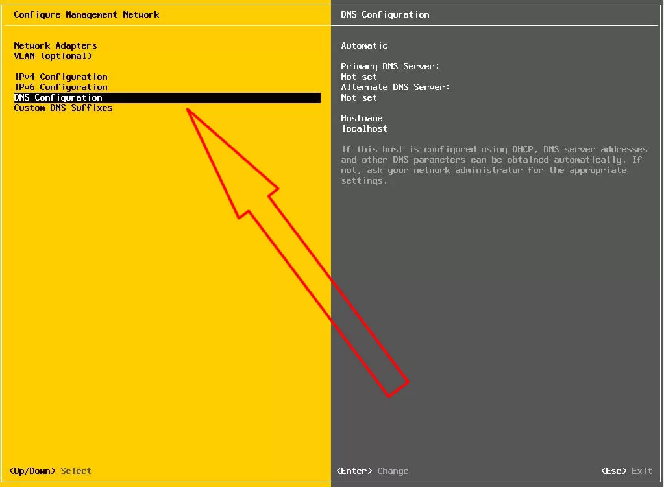Click the <Esc> Exit hint
Viewport: 664px width, 487px height.
[x=626, y=471]
